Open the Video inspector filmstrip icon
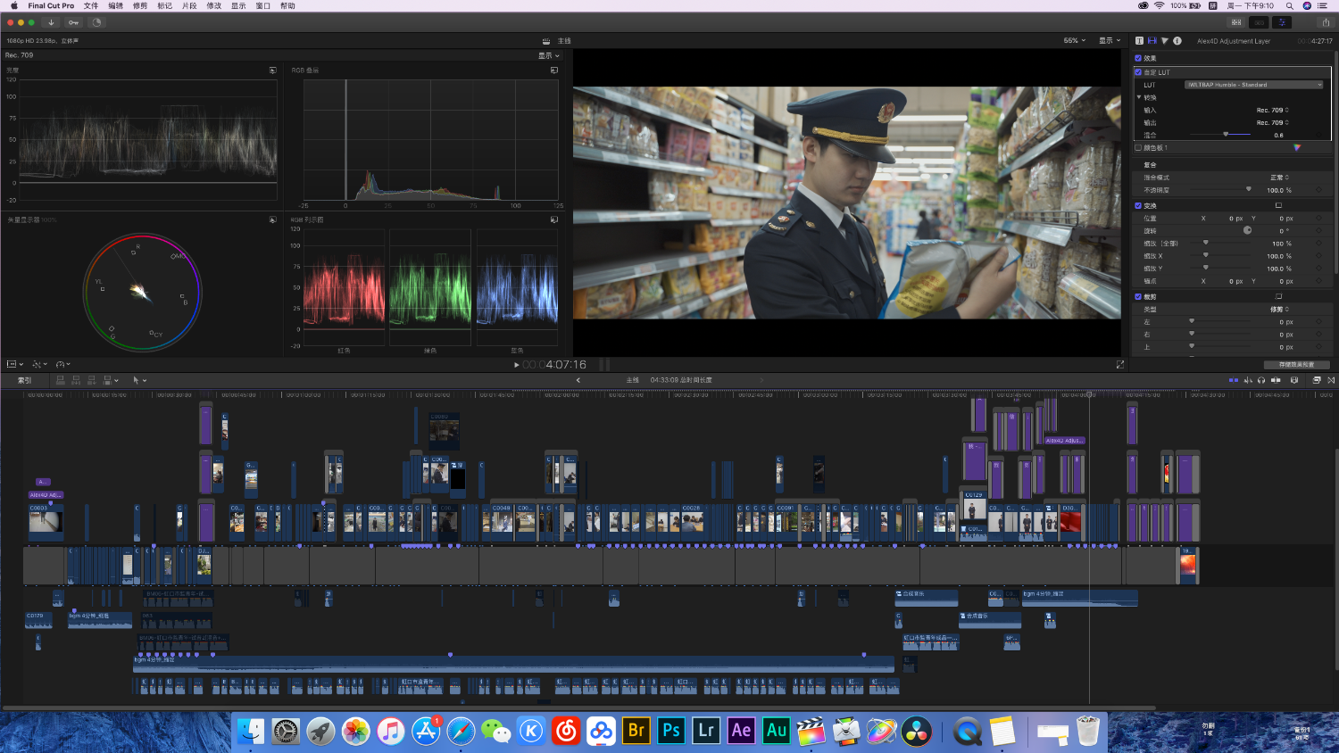 click(x=1152, y=41)
